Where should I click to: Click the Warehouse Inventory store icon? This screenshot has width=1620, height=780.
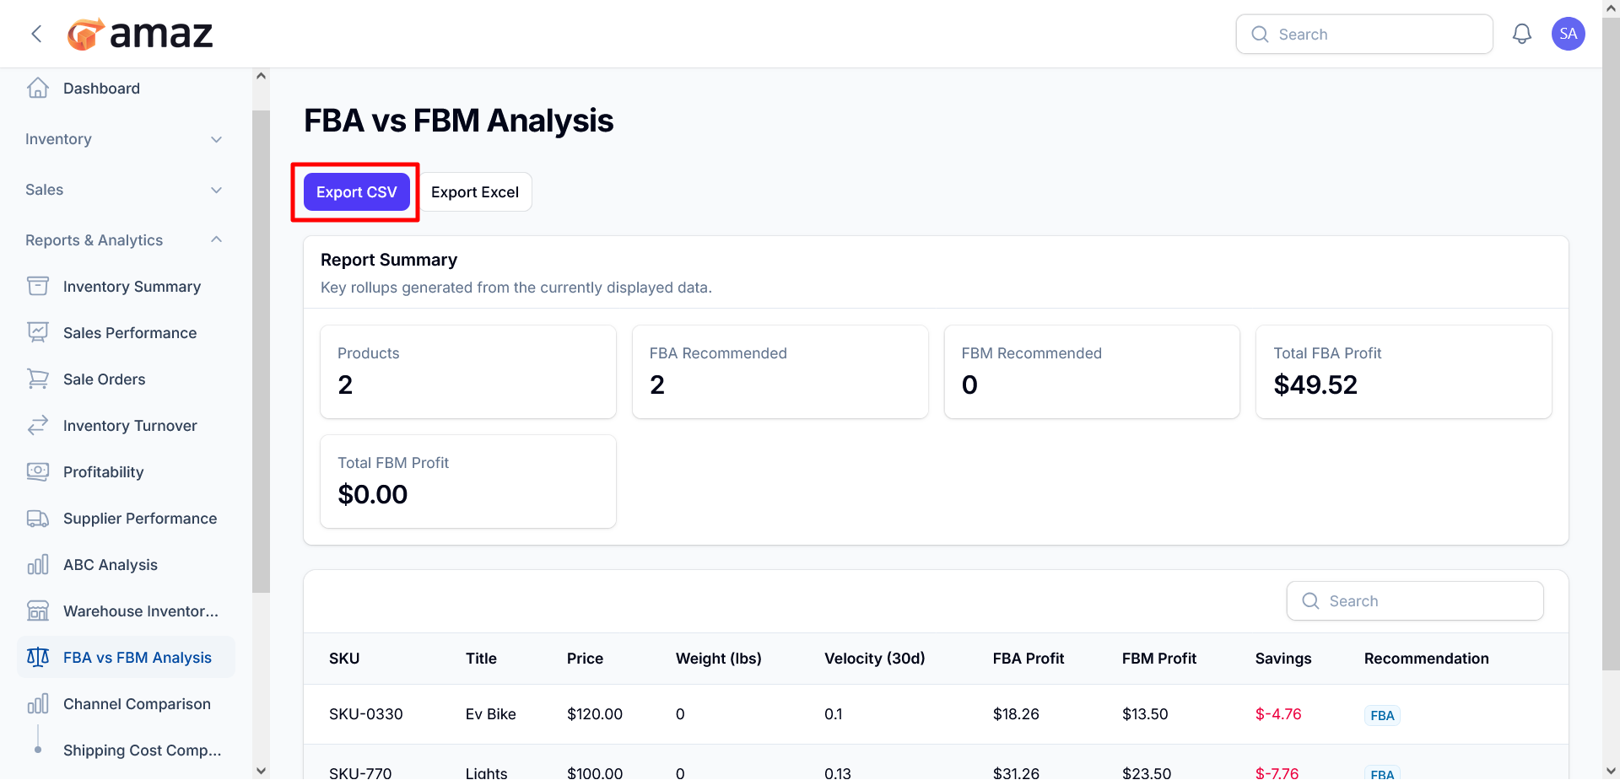coord(38,611)
